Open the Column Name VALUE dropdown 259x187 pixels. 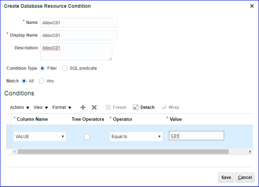(40, 137)
